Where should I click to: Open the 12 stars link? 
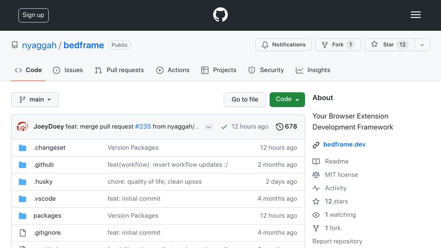(336, 201)
